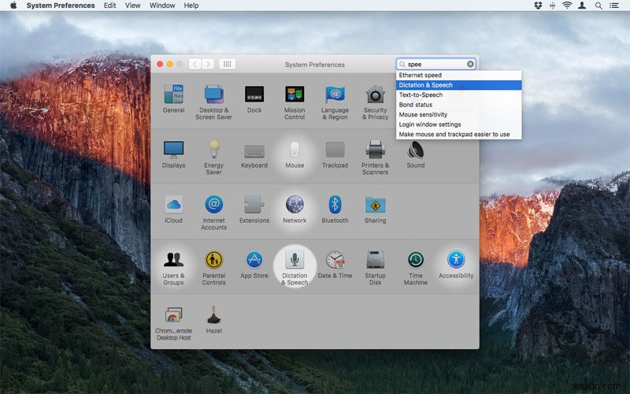
Task: Select 'Ethernet speed' search suggestion
Action: coord(420,75)
